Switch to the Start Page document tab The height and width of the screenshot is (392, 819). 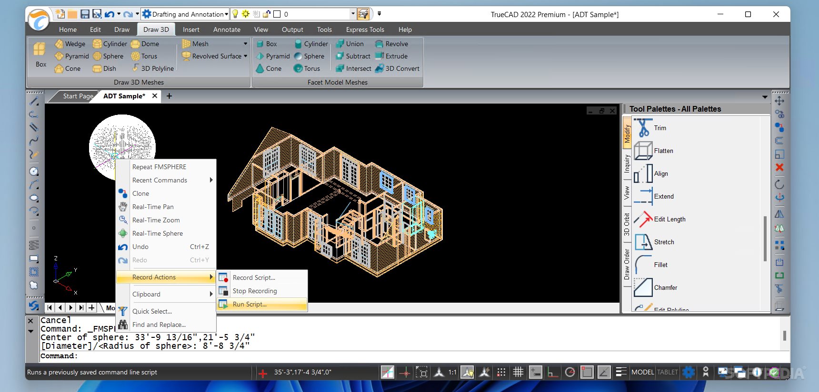tap(78, 96)
